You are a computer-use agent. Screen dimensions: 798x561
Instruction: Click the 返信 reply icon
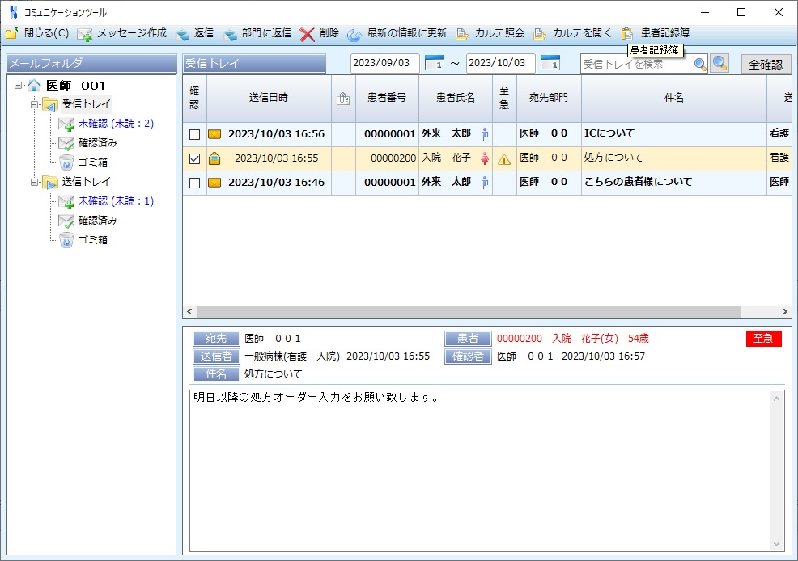[182, 34]
